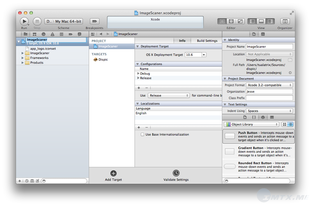Toggle the Utilities pane visibility
Screen dimensions: 311x206
coord(270,21)
